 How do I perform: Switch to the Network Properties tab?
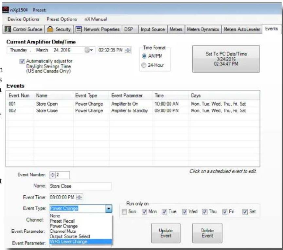[x=97, y=29]
